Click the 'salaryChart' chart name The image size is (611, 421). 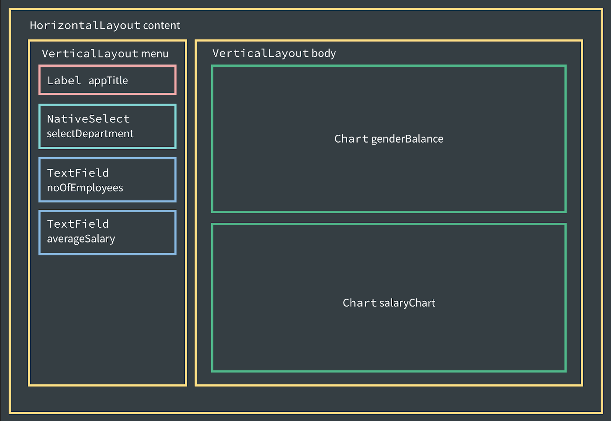click(x=407, y=303)
